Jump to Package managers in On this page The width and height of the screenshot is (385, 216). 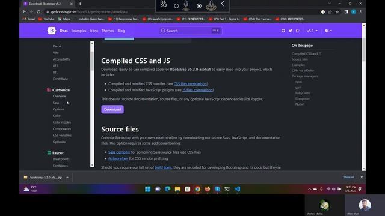tap(304, 76)
